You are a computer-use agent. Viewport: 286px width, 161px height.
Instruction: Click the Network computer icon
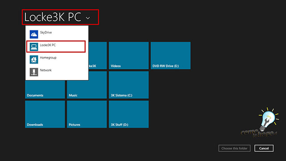(x=34, y=72)
